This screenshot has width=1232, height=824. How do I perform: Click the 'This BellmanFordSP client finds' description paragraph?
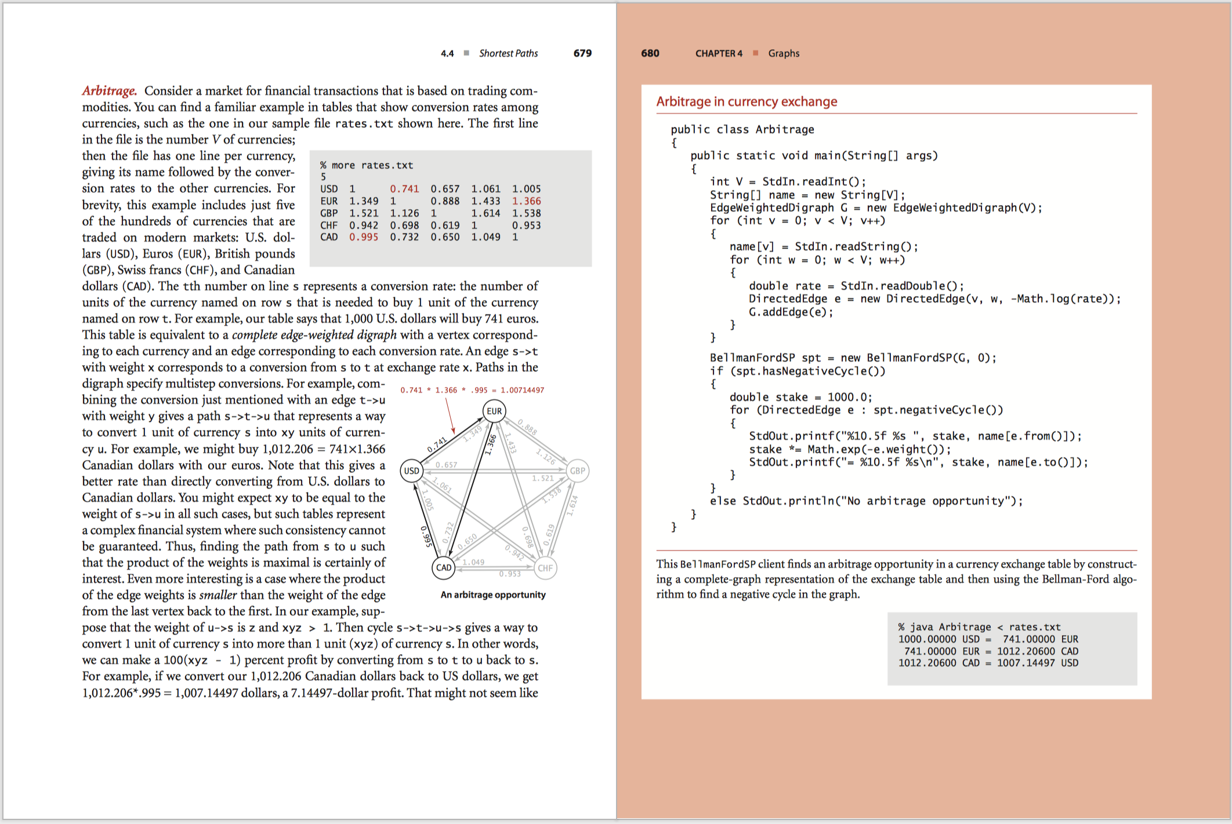896,579
